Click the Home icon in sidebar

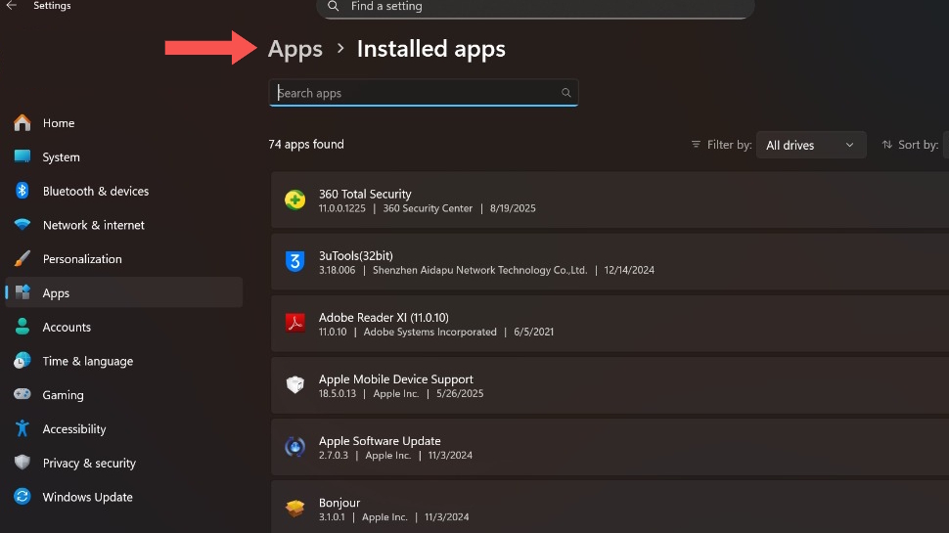coord(23,123)
